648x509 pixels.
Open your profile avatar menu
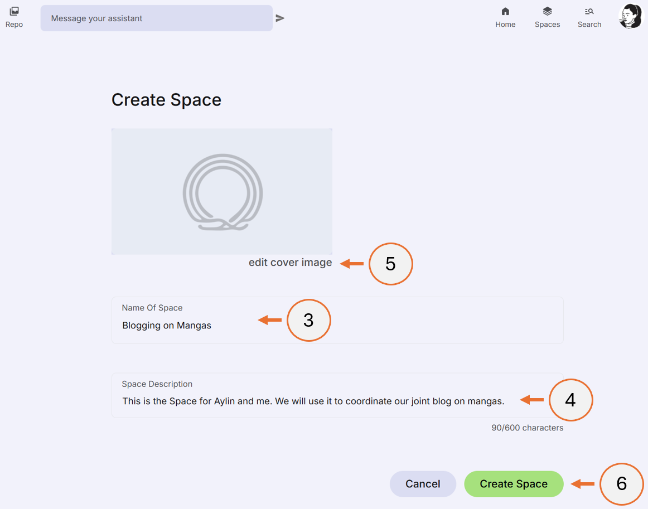[x=630, y=16]
